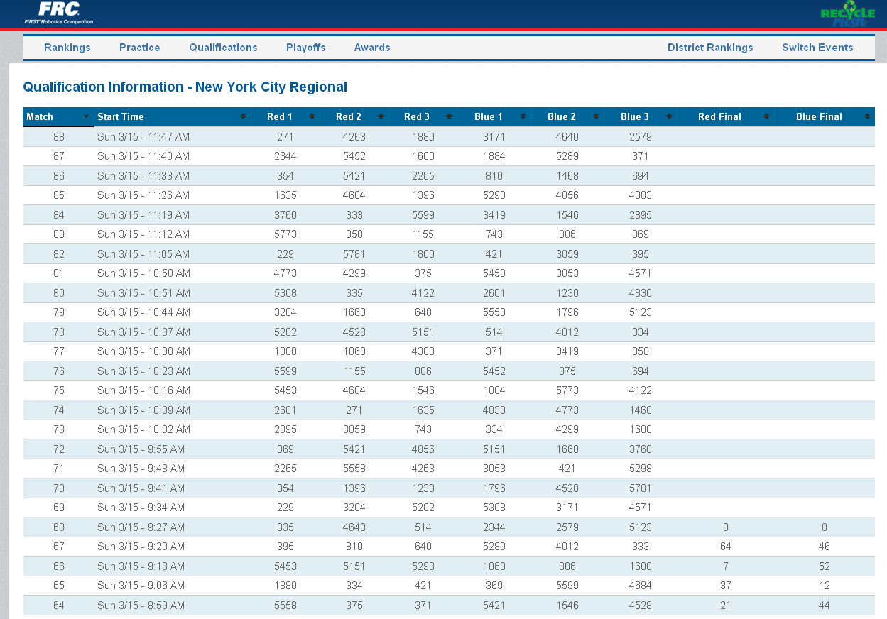
Task: Select Red 1 team 5202 in match 78
Action: 285,332
